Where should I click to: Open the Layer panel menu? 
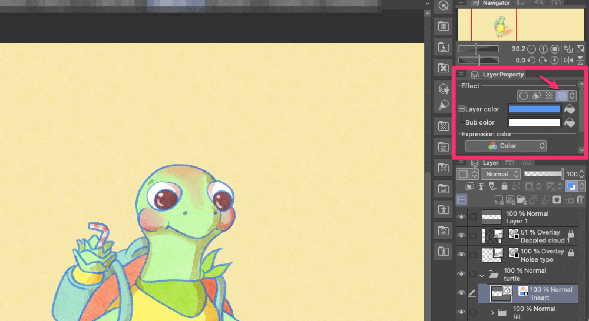click(461, 163)
